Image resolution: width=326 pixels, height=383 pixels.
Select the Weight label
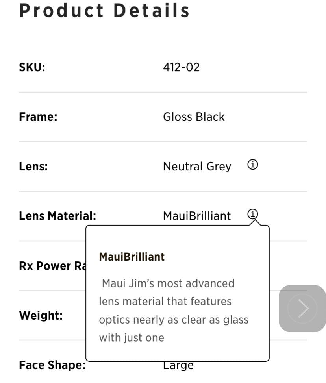[x=41, y=315]
